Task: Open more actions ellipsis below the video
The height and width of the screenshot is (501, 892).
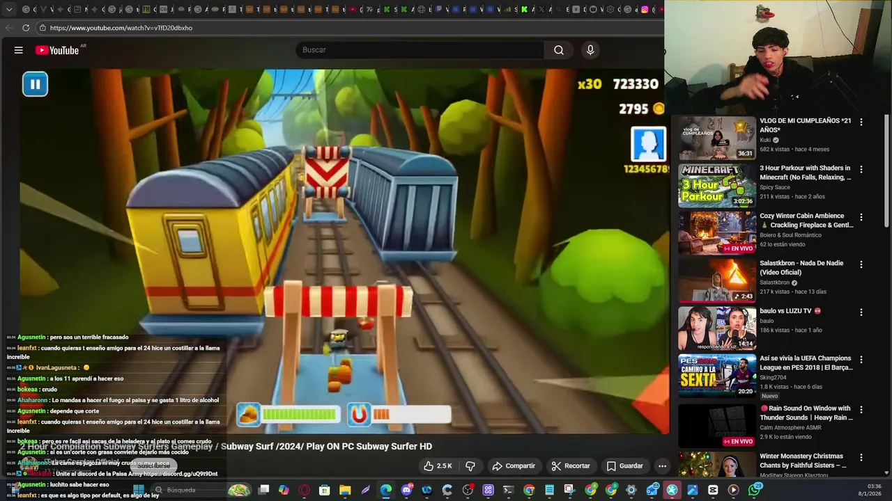Action: [x=662, y=466]
